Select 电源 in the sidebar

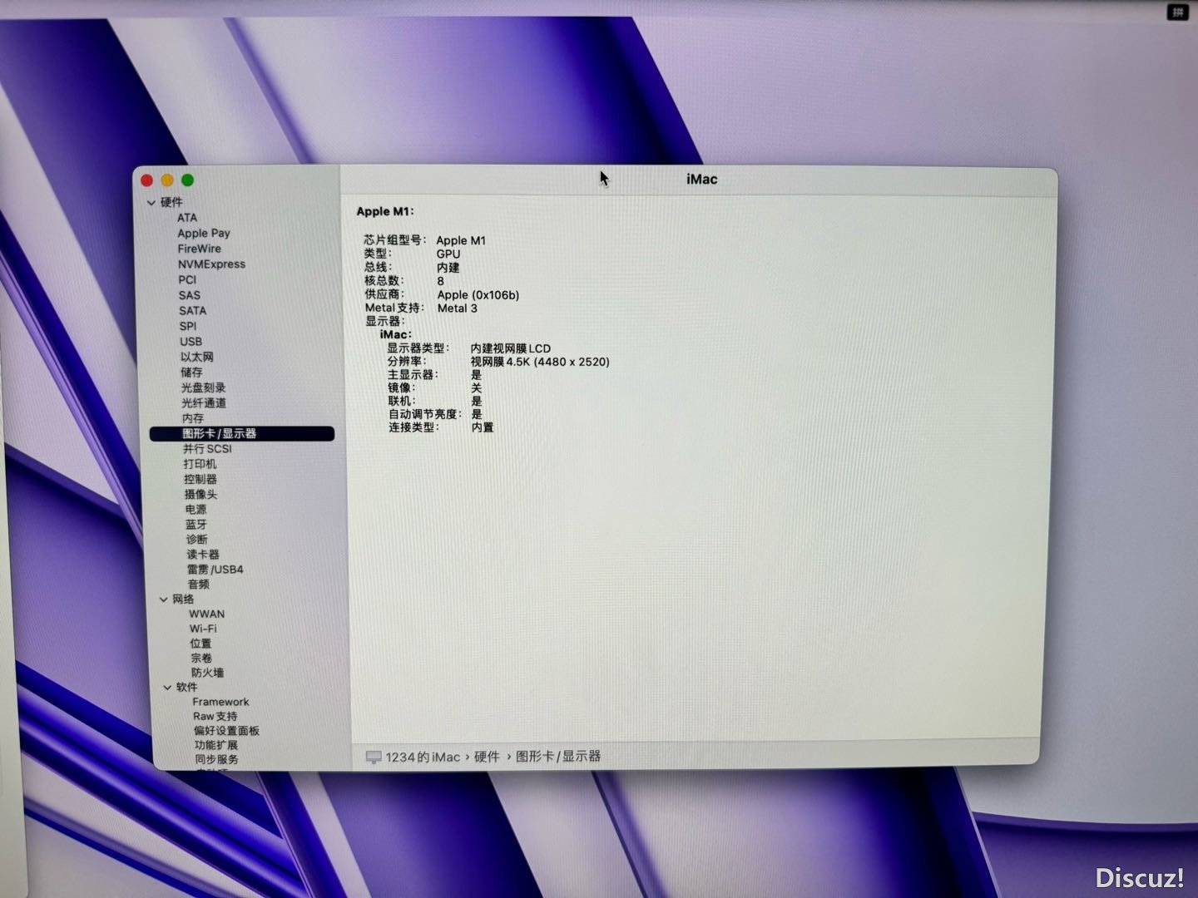click(x=196, y=510)
